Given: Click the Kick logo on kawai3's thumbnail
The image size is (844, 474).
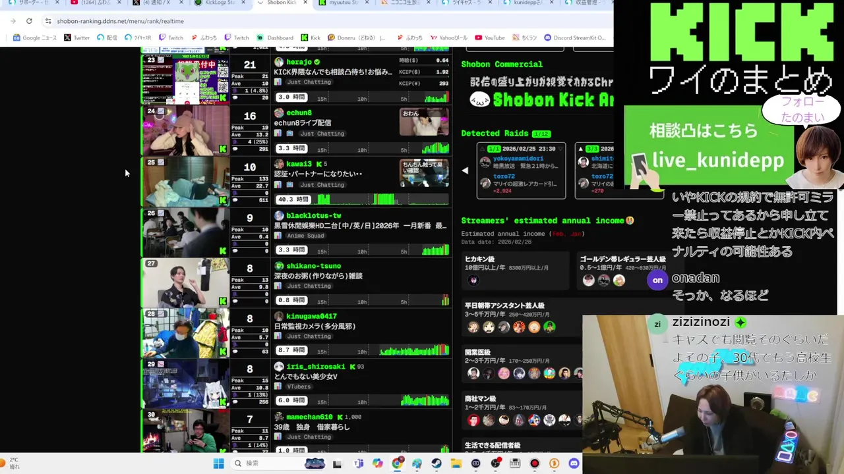Looking at the screenshot, I should (x=223, y=200).
